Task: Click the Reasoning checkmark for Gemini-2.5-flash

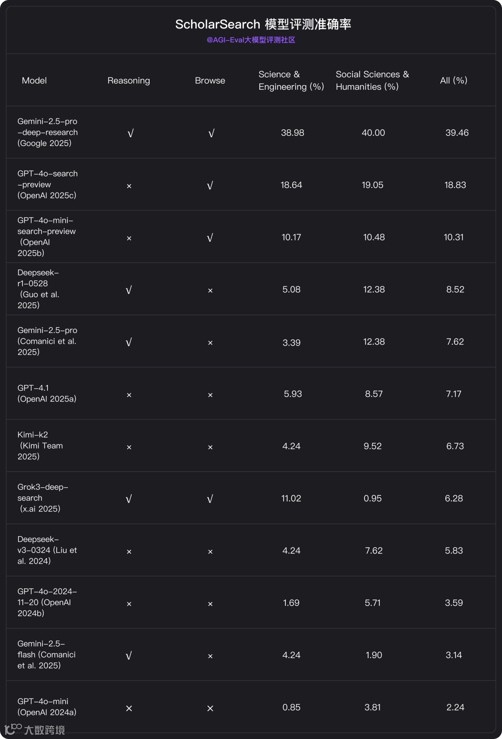Action: point(129,656)
